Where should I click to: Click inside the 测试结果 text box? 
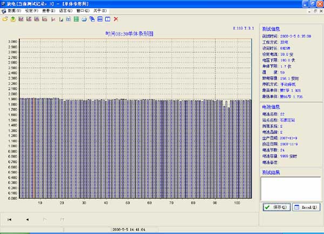pos(291,189)
